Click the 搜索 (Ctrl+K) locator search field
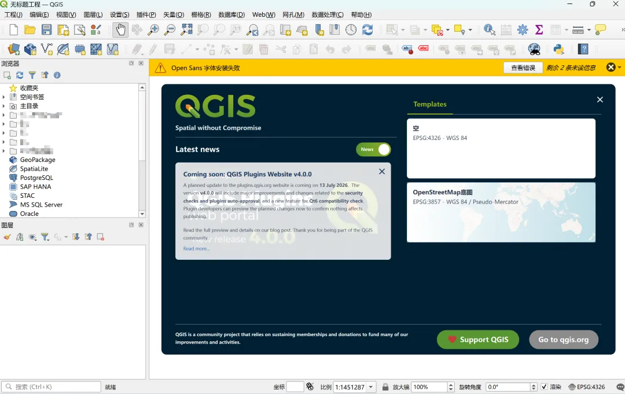This screenshot has height=394, width=625. (x=52, y=387)
